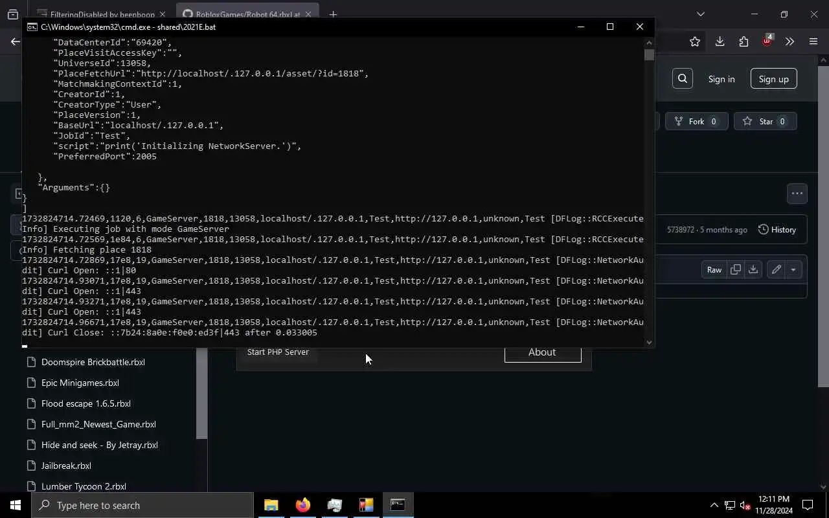
Task: Click the cmd scrollbar thumb
Action: 649,55
